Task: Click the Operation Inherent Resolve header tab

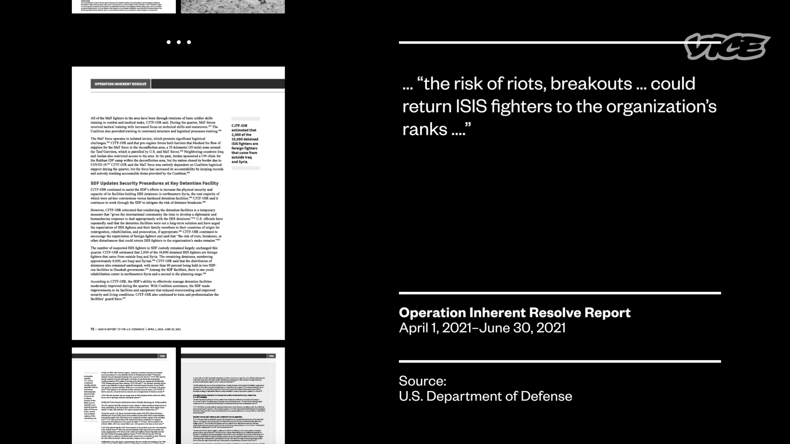Action: pyautogui.click(x=120, y=84)
